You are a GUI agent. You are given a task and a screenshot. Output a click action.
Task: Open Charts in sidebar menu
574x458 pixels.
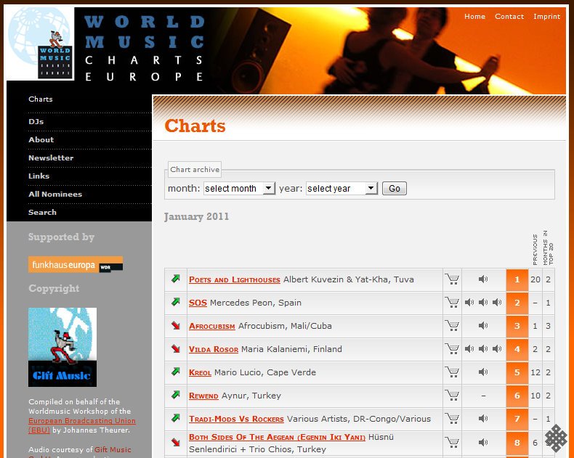pyautogui.click(x=41, y=99)
